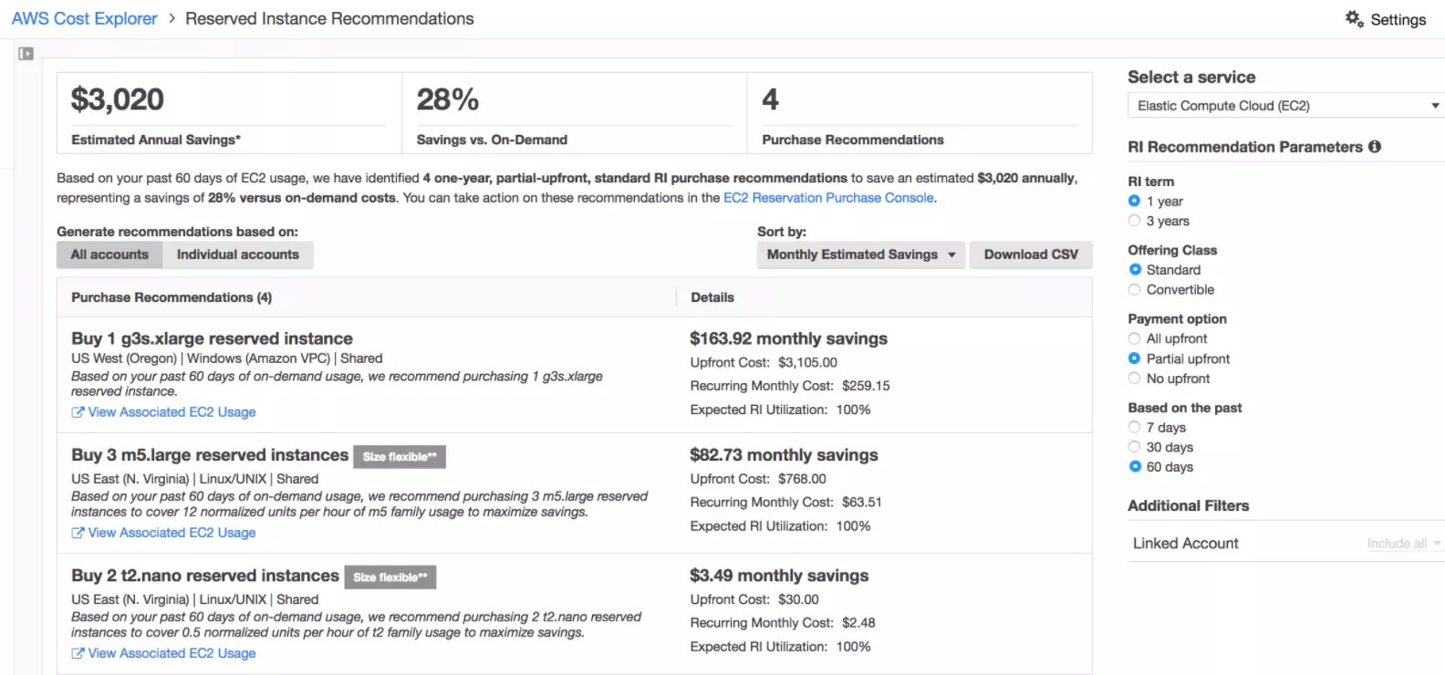Viewport: 1445px width, 675px height.
Task: Open EC2 Reservation Purchase Console link
Action: (x=828, y=198)
